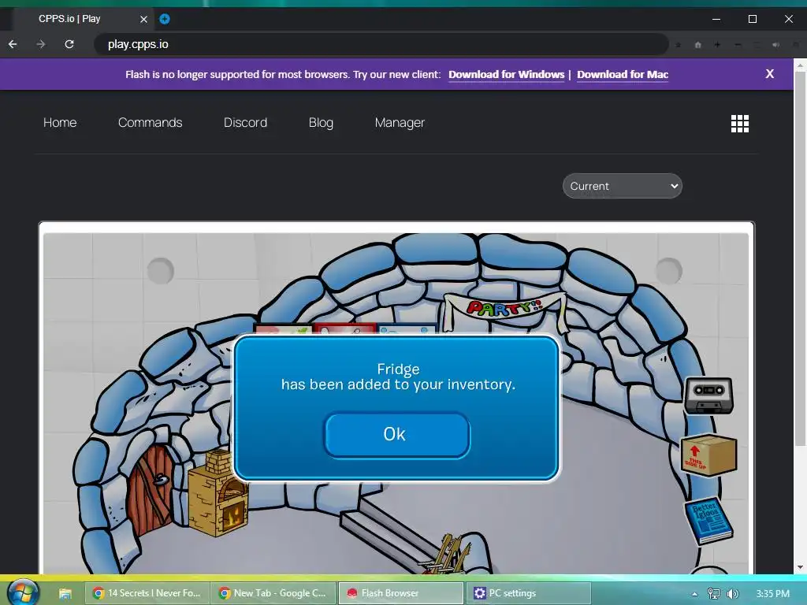Select Flash Browser in taskbar
Image resolution: width=807 pixels, height=605 pixels.
pos(400,593)
